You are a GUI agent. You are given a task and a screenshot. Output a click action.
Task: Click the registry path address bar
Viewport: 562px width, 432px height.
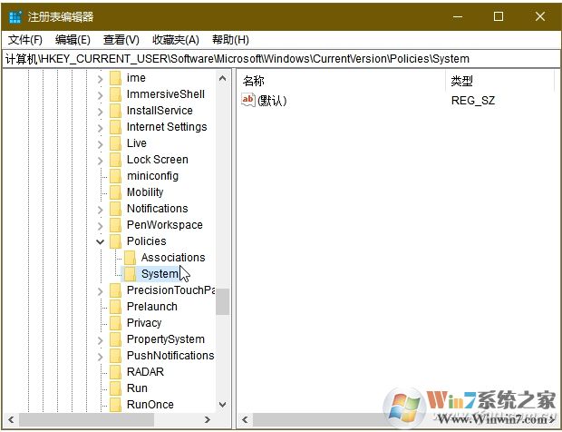[281, 58]
